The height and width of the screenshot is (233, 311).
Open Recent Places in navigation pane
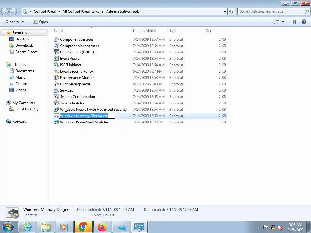click(26, 52)
